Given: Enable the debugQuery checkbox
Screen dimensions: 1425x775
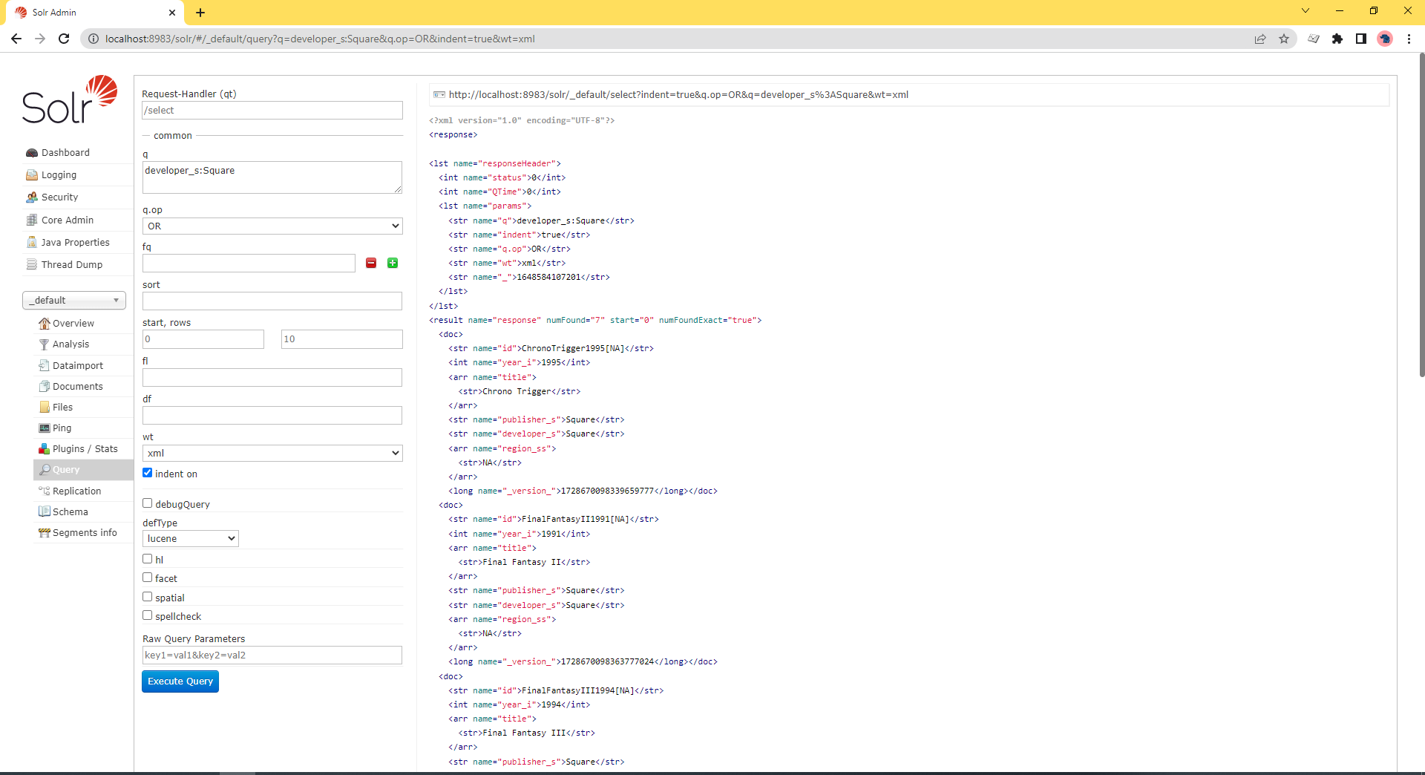Looking at the screenshot, I should (148, 503).
